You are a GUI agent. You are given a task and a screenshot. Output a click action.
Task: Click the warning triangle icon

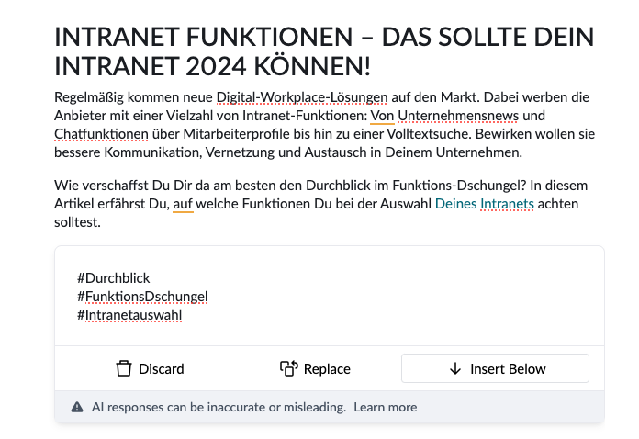tap(77, 407)
